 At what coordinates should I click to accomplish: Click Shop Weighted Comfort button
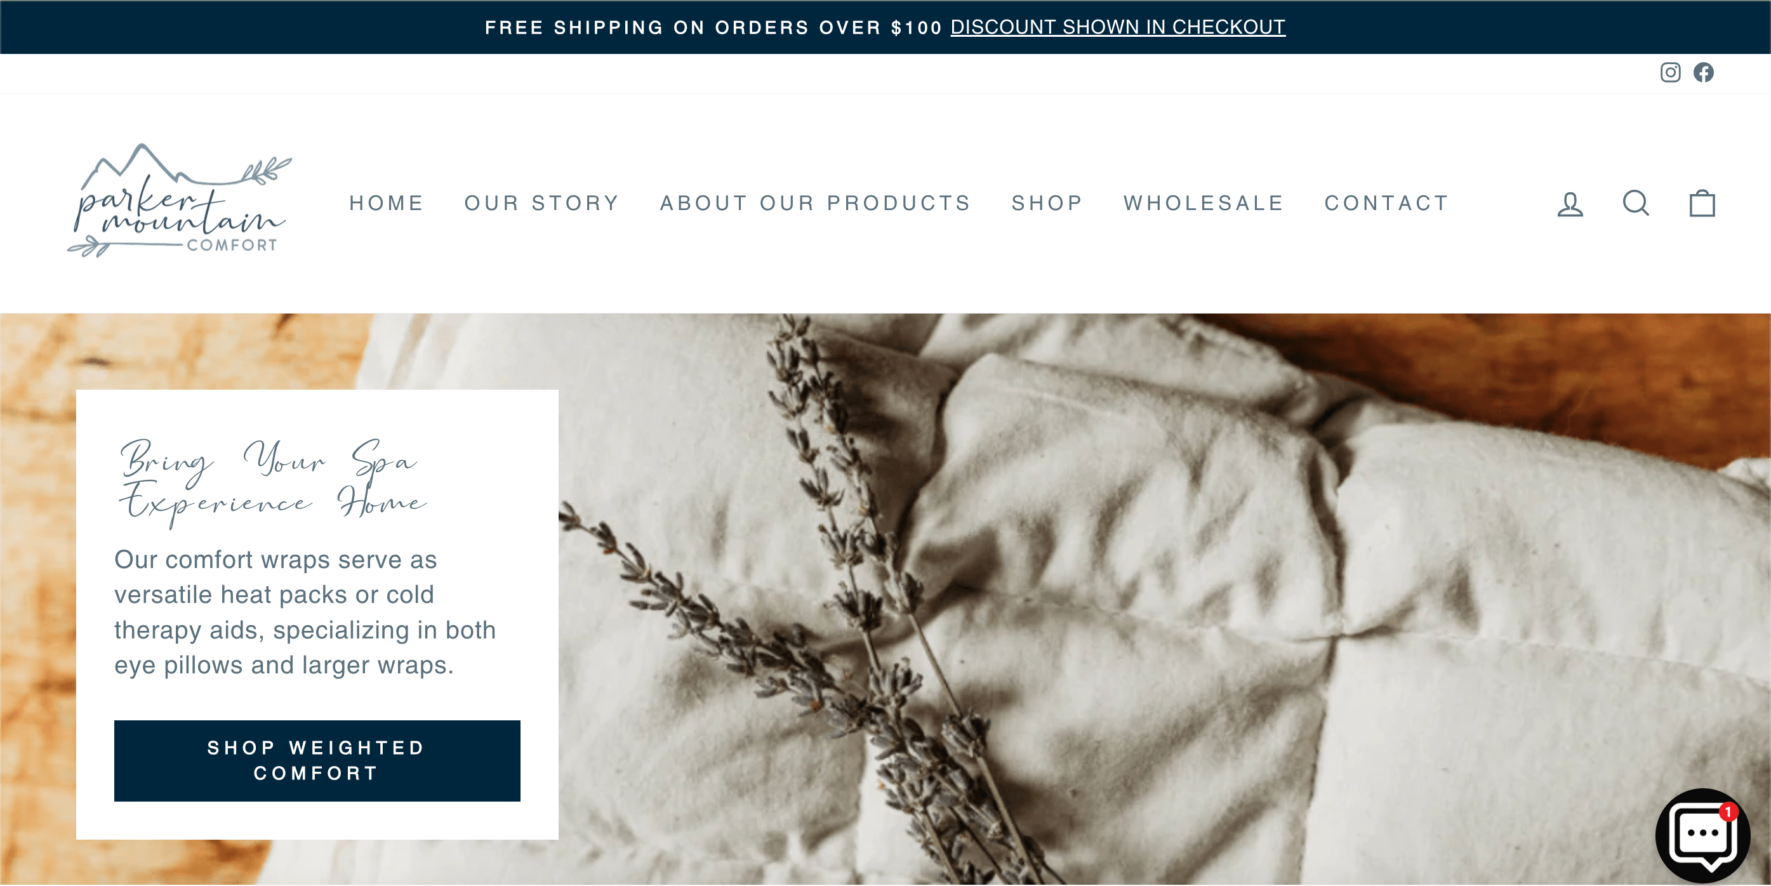(317, 761)
